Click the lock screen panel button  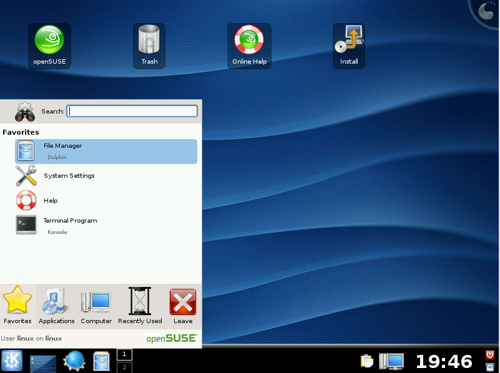pyautogui.click(x=490, y=367)
